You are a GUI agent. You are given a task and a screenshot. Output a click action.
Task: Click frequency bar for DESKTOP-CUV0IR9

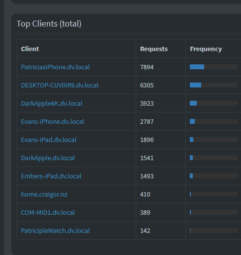click(x=213, y=85)
